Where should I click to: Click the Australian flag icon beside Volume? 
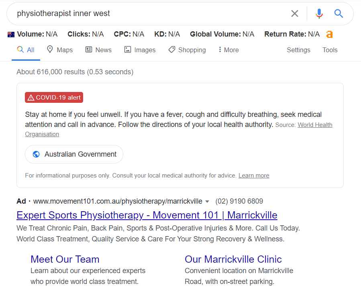click(x=11, y=35)
